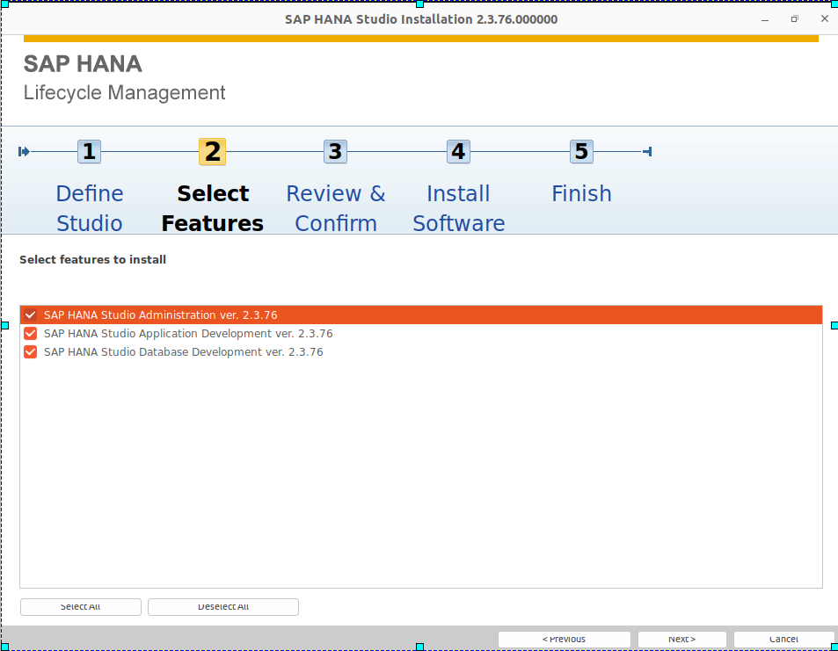838x651 pixels.
Task: Click step 4 number icon
Action: (458, 152)
